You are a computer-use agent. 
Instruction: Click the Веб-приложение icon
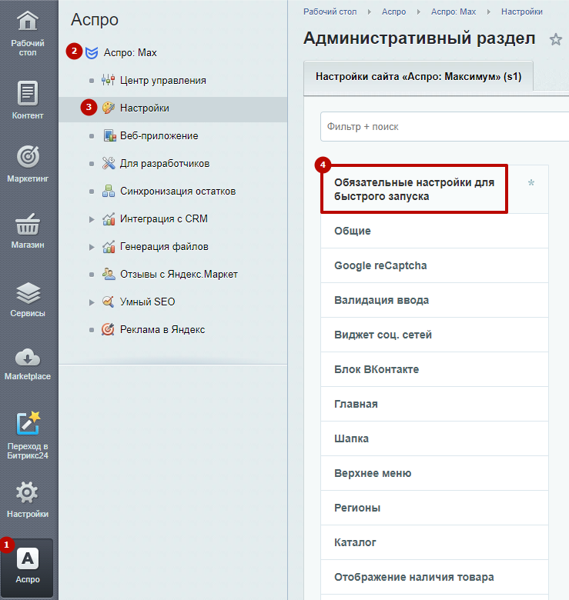click(109, 136)
